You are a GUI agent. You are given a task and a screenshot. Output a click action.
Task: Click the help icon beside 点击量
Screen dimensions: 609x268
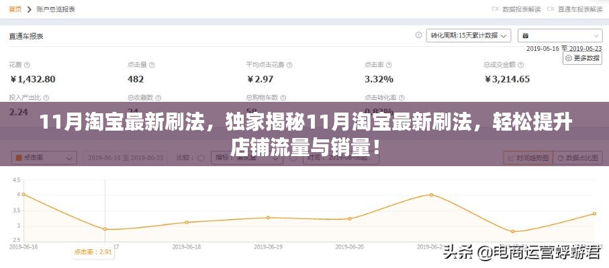tap(152, 65)
